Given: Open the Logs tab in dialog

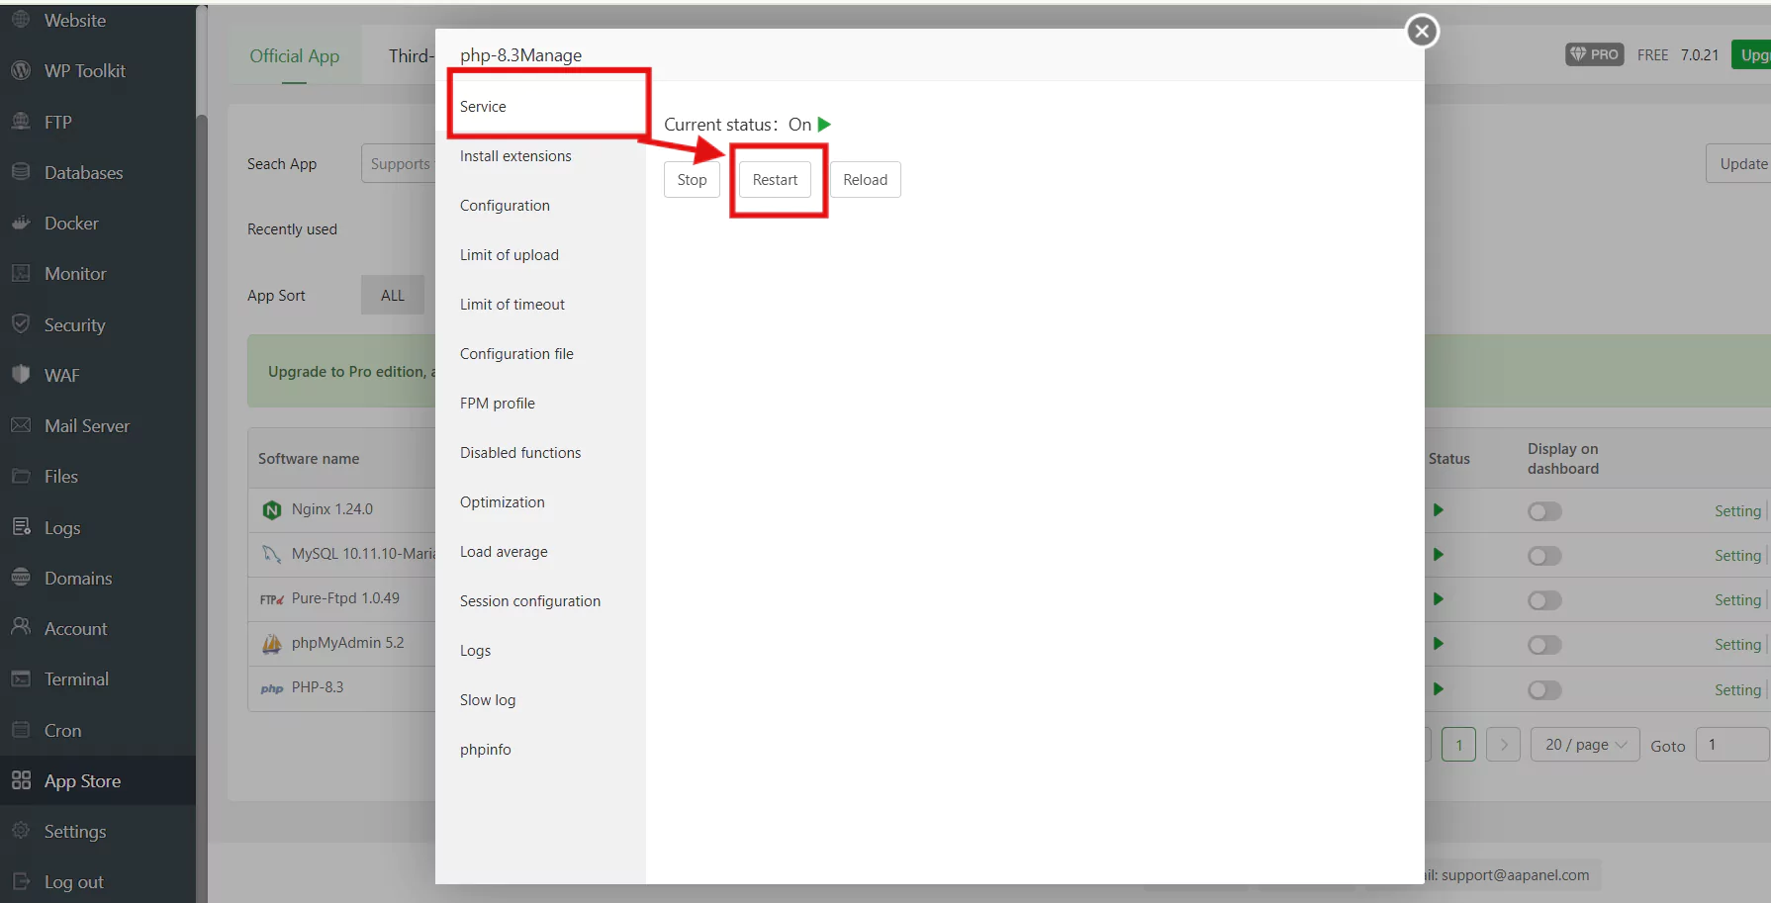Looking at the screenshot, I should (540, 650).
